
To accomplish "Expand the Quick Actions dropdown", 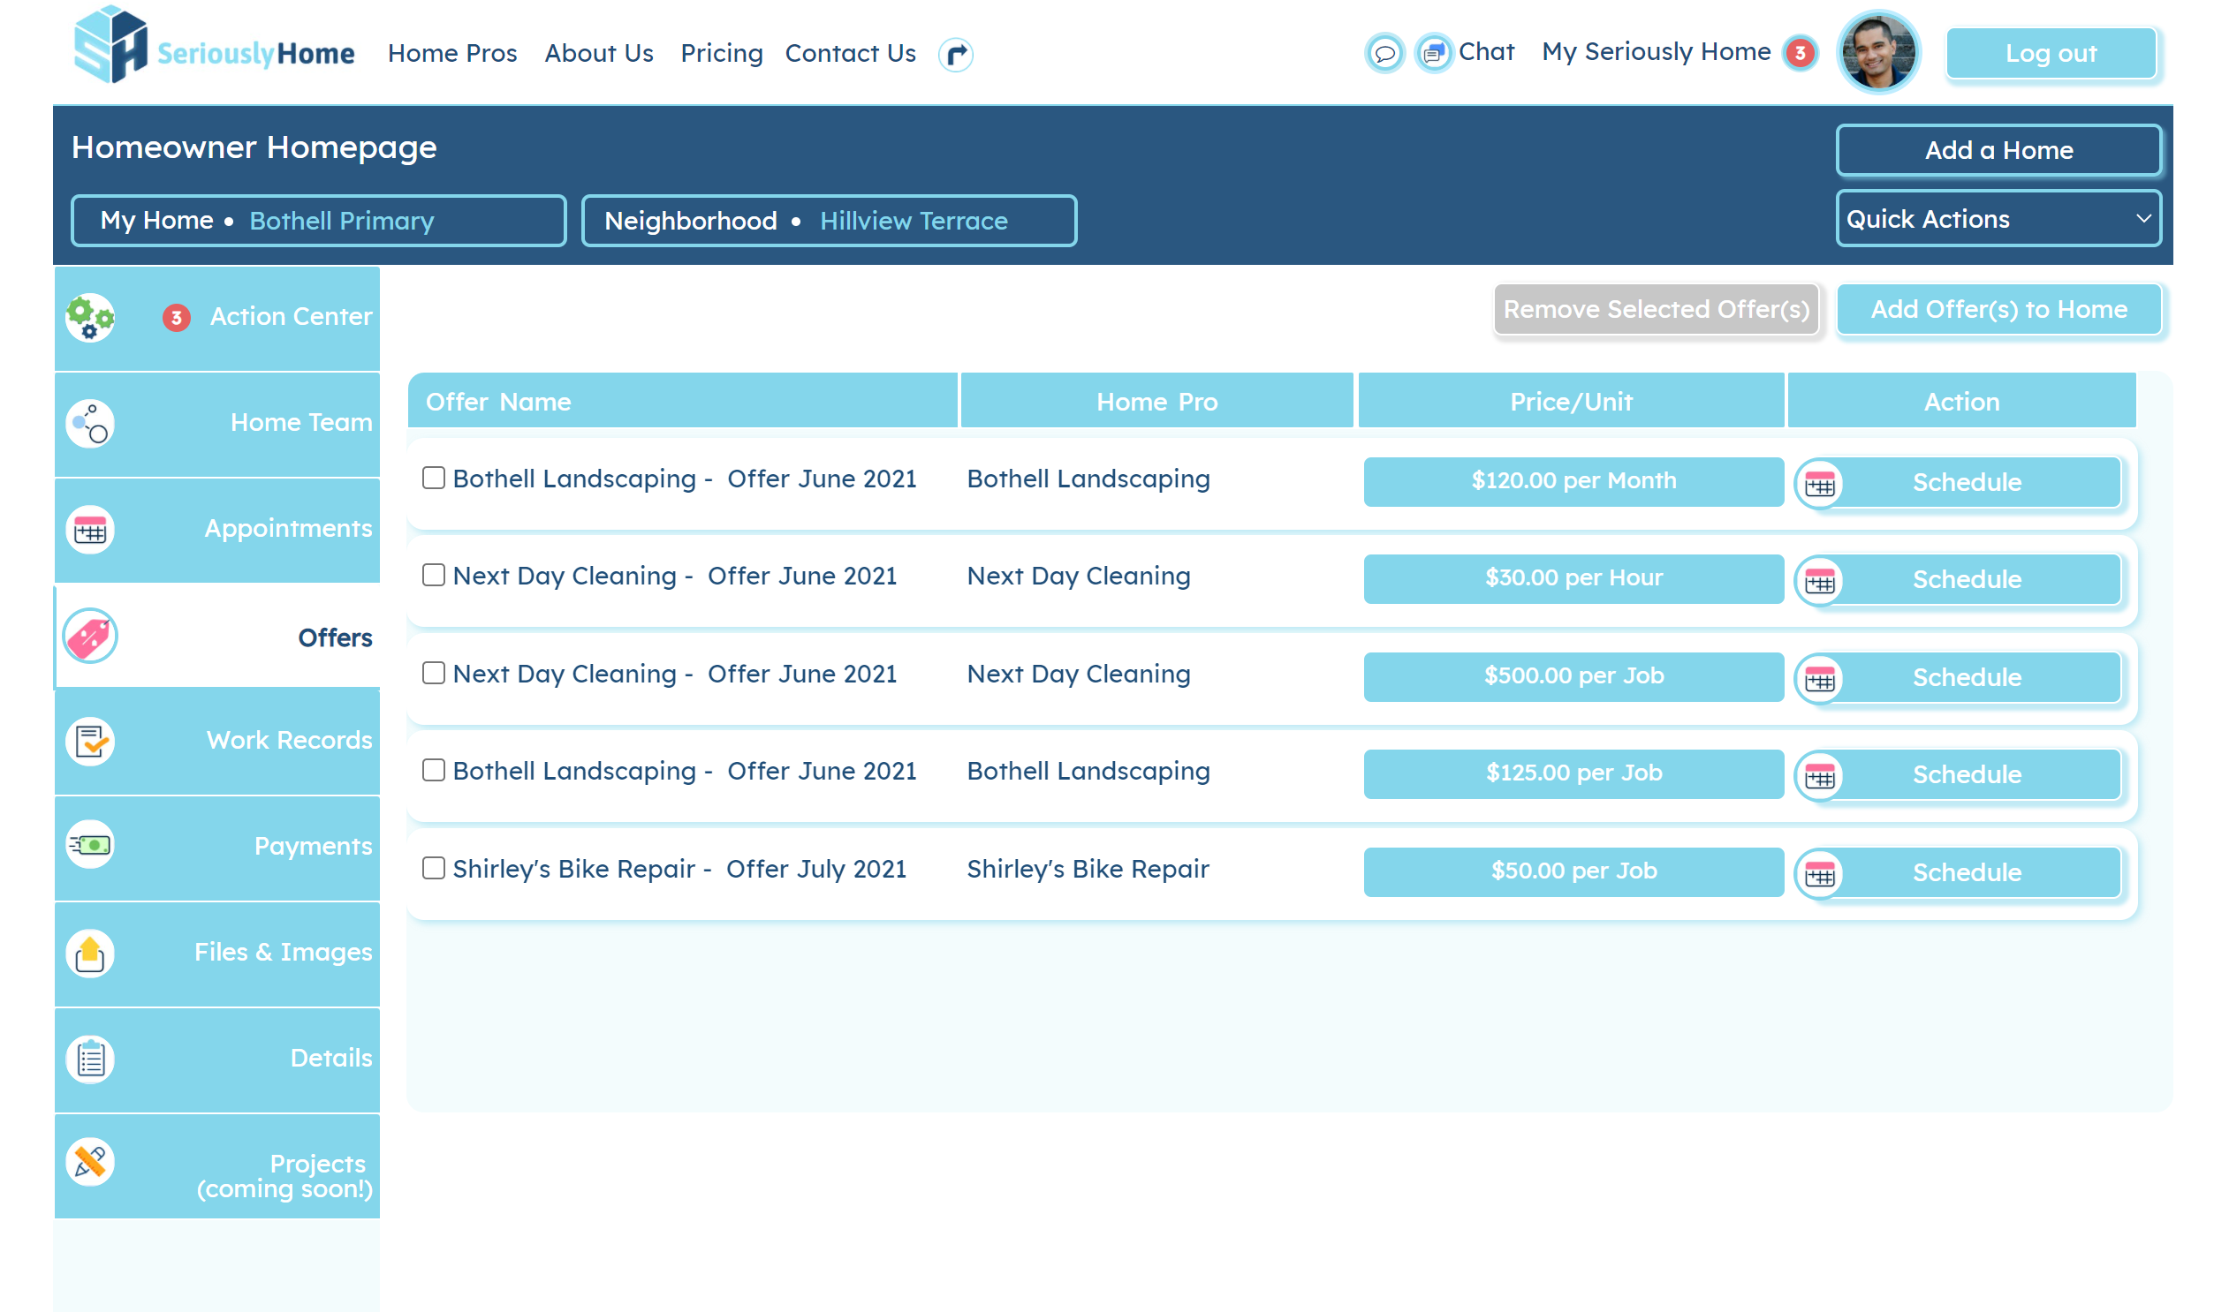I will [x=1998, y=219].
